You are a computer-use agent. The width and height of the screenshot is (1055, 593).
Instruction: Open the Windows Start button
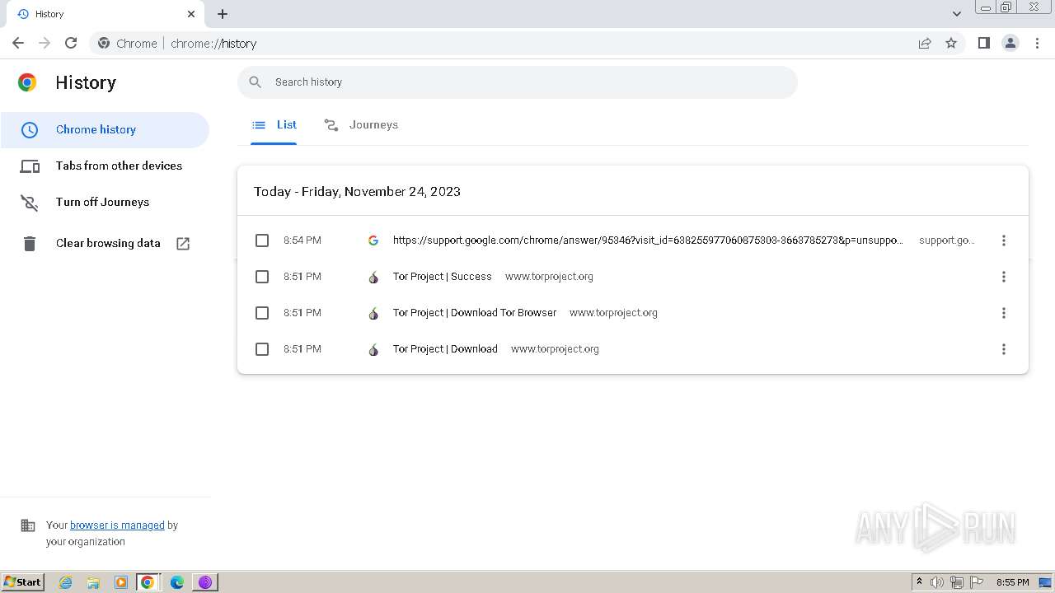click(x=22, y=581)
